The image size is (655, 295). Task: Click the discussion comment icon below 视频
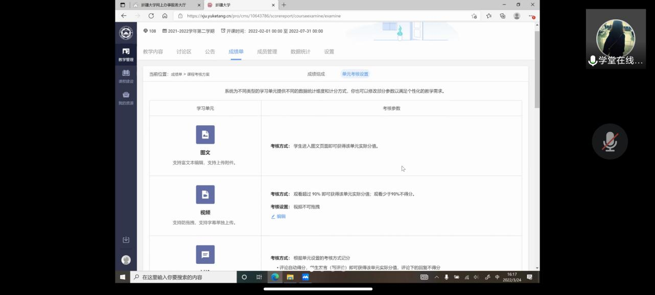click(205, 254)
